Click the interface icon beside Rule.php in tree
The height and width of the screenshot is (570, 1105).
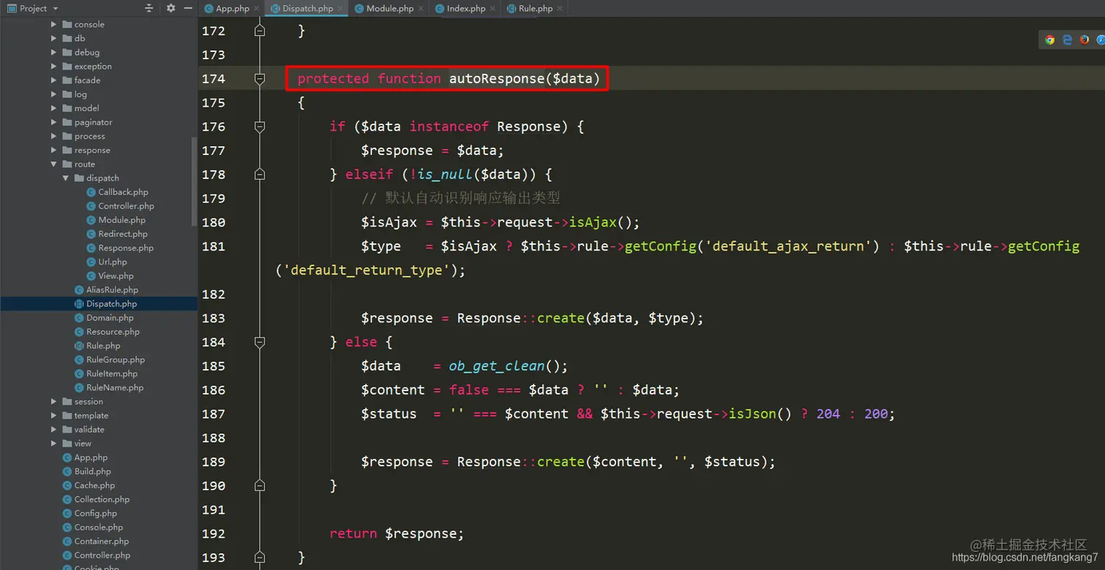(79, 346)
